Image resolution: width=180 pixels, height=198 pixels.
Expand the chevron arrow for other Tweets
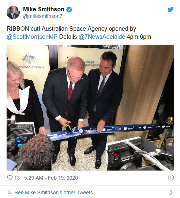(171, 193)
